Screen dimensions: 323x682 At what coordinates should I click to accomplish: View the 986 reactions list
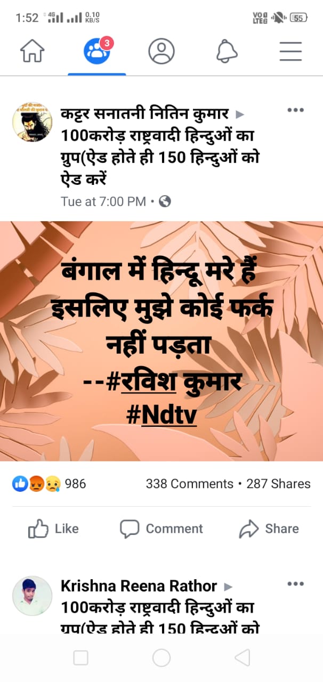(x=49, y=484)
